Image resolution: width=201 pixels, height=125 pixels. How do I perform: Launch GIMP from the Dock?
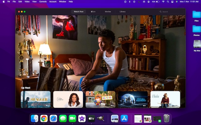[x=101, y=118]
